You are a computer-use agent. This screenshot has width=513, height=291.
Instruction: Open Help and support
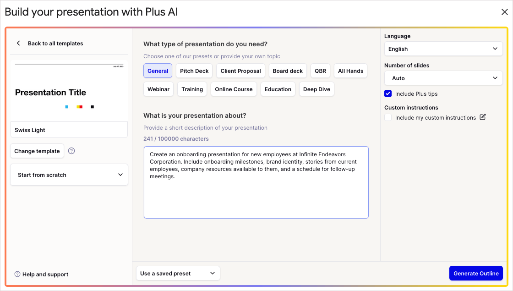(x=45, y=275)
